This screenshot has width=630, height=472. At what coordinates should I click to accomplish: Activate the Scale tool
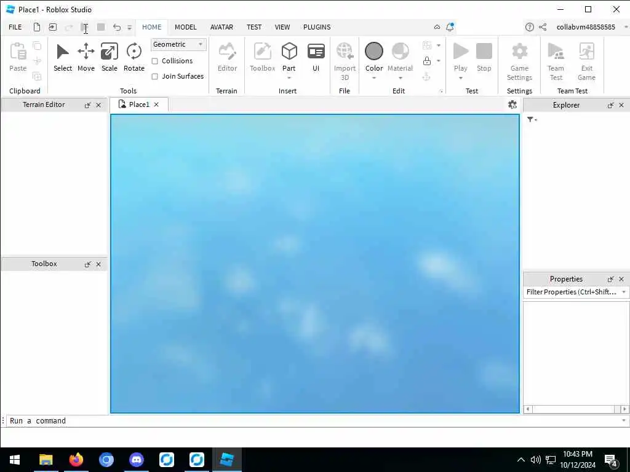110,57
